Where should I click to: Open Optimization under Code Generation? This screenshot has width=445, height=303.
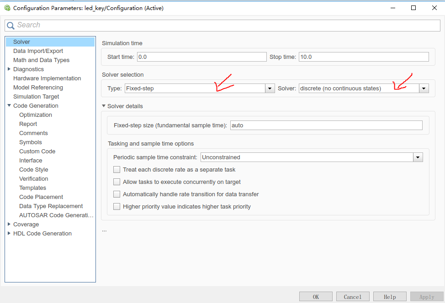coord(36,115)
